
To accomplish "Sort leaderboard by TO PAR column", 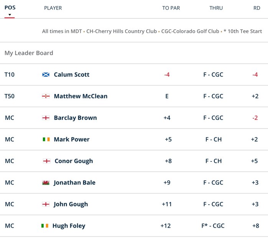I will click(171, 8).
